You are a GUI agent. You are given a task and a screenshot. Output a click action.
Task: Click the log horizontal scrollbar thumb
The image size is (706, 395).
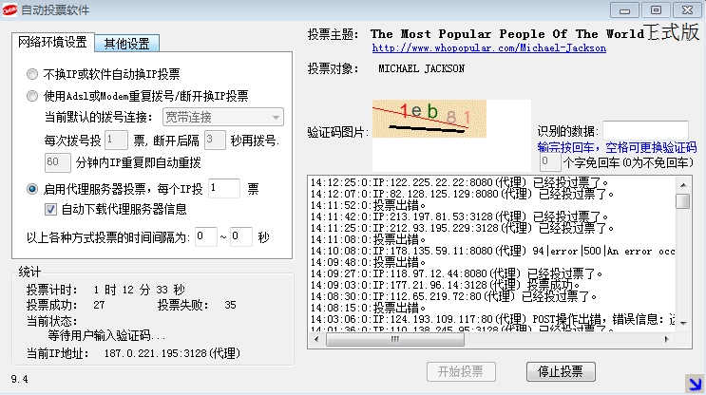[x=395, y=340]
